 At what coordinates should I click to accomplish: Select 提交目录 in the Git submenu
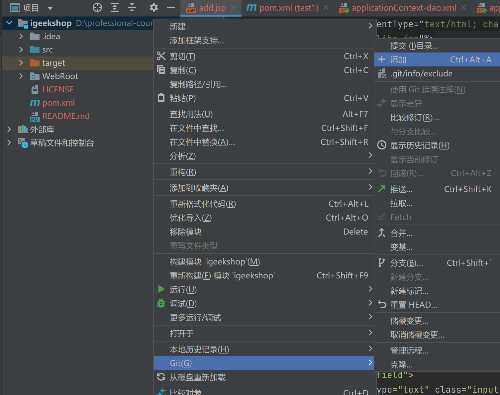tap(414, 46)
